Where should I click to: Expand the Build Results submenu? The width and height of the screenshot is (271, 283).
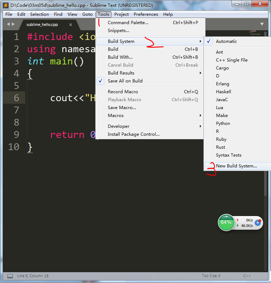click(x=150, y=73)
